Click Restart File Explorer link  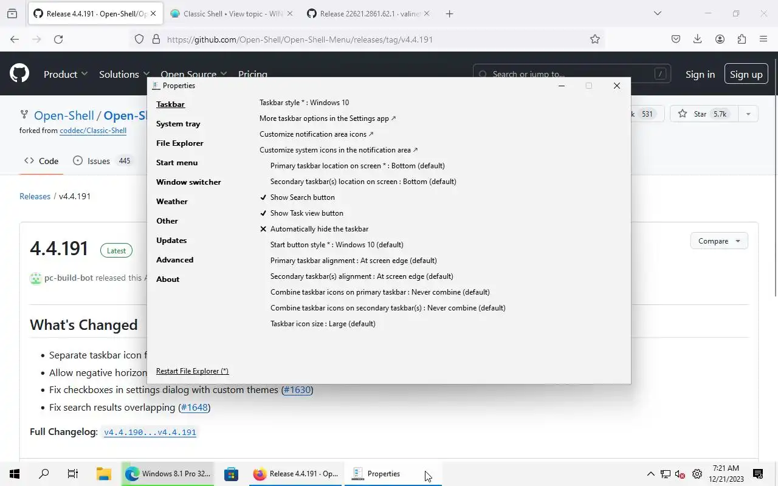[192, 371]
